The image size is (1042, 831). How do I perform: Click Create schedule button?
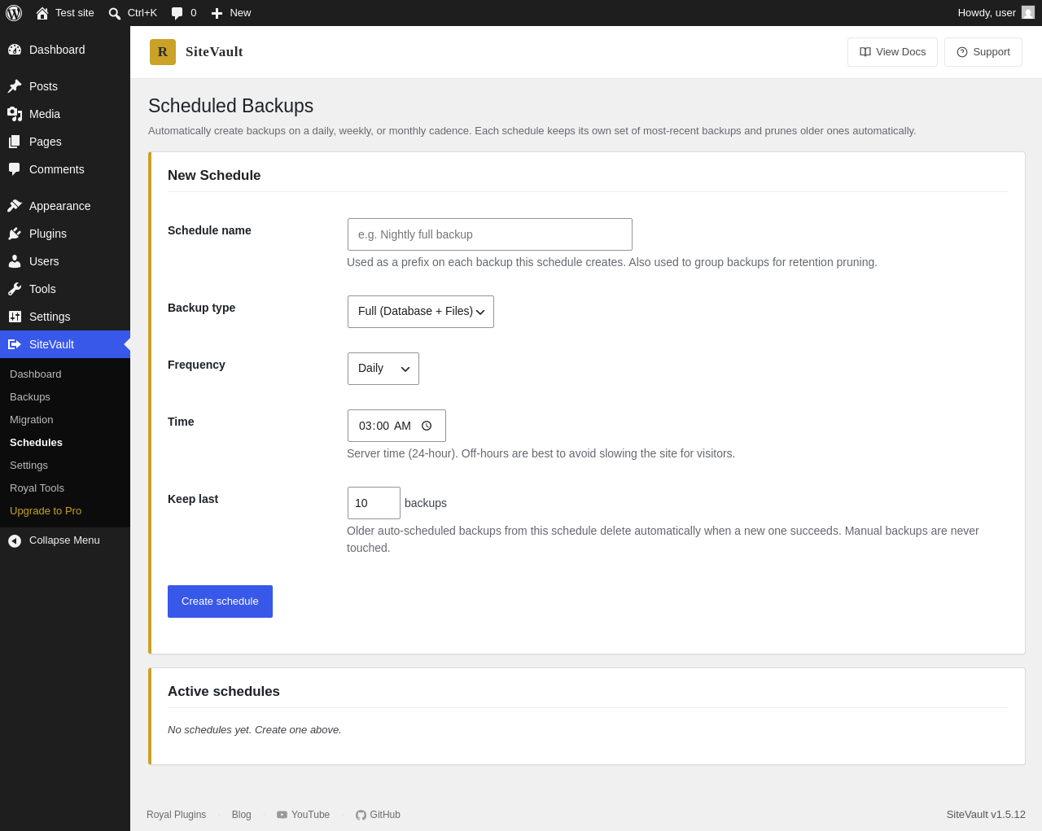[220, 601]
